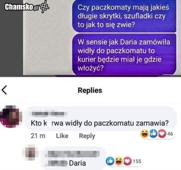
Task: Click the hashtag icon beside Chamsko logo
Action: [x=44, y=6]
